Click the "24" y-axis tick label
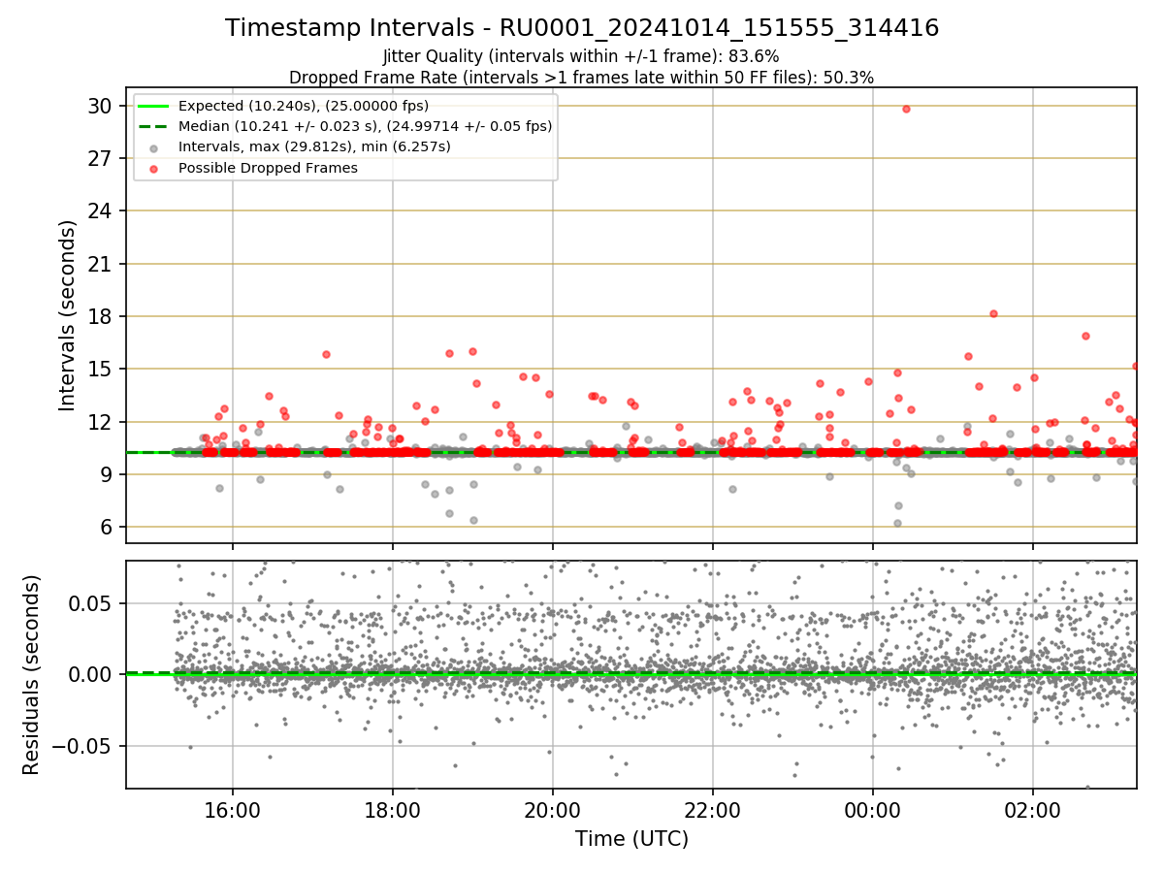This screenshot has height=873, width=1164. coord(102,210)
